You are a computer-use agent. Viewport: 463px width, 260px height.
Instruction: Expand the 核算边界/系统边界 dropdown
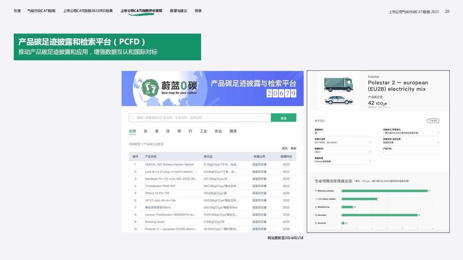point(438,142)
